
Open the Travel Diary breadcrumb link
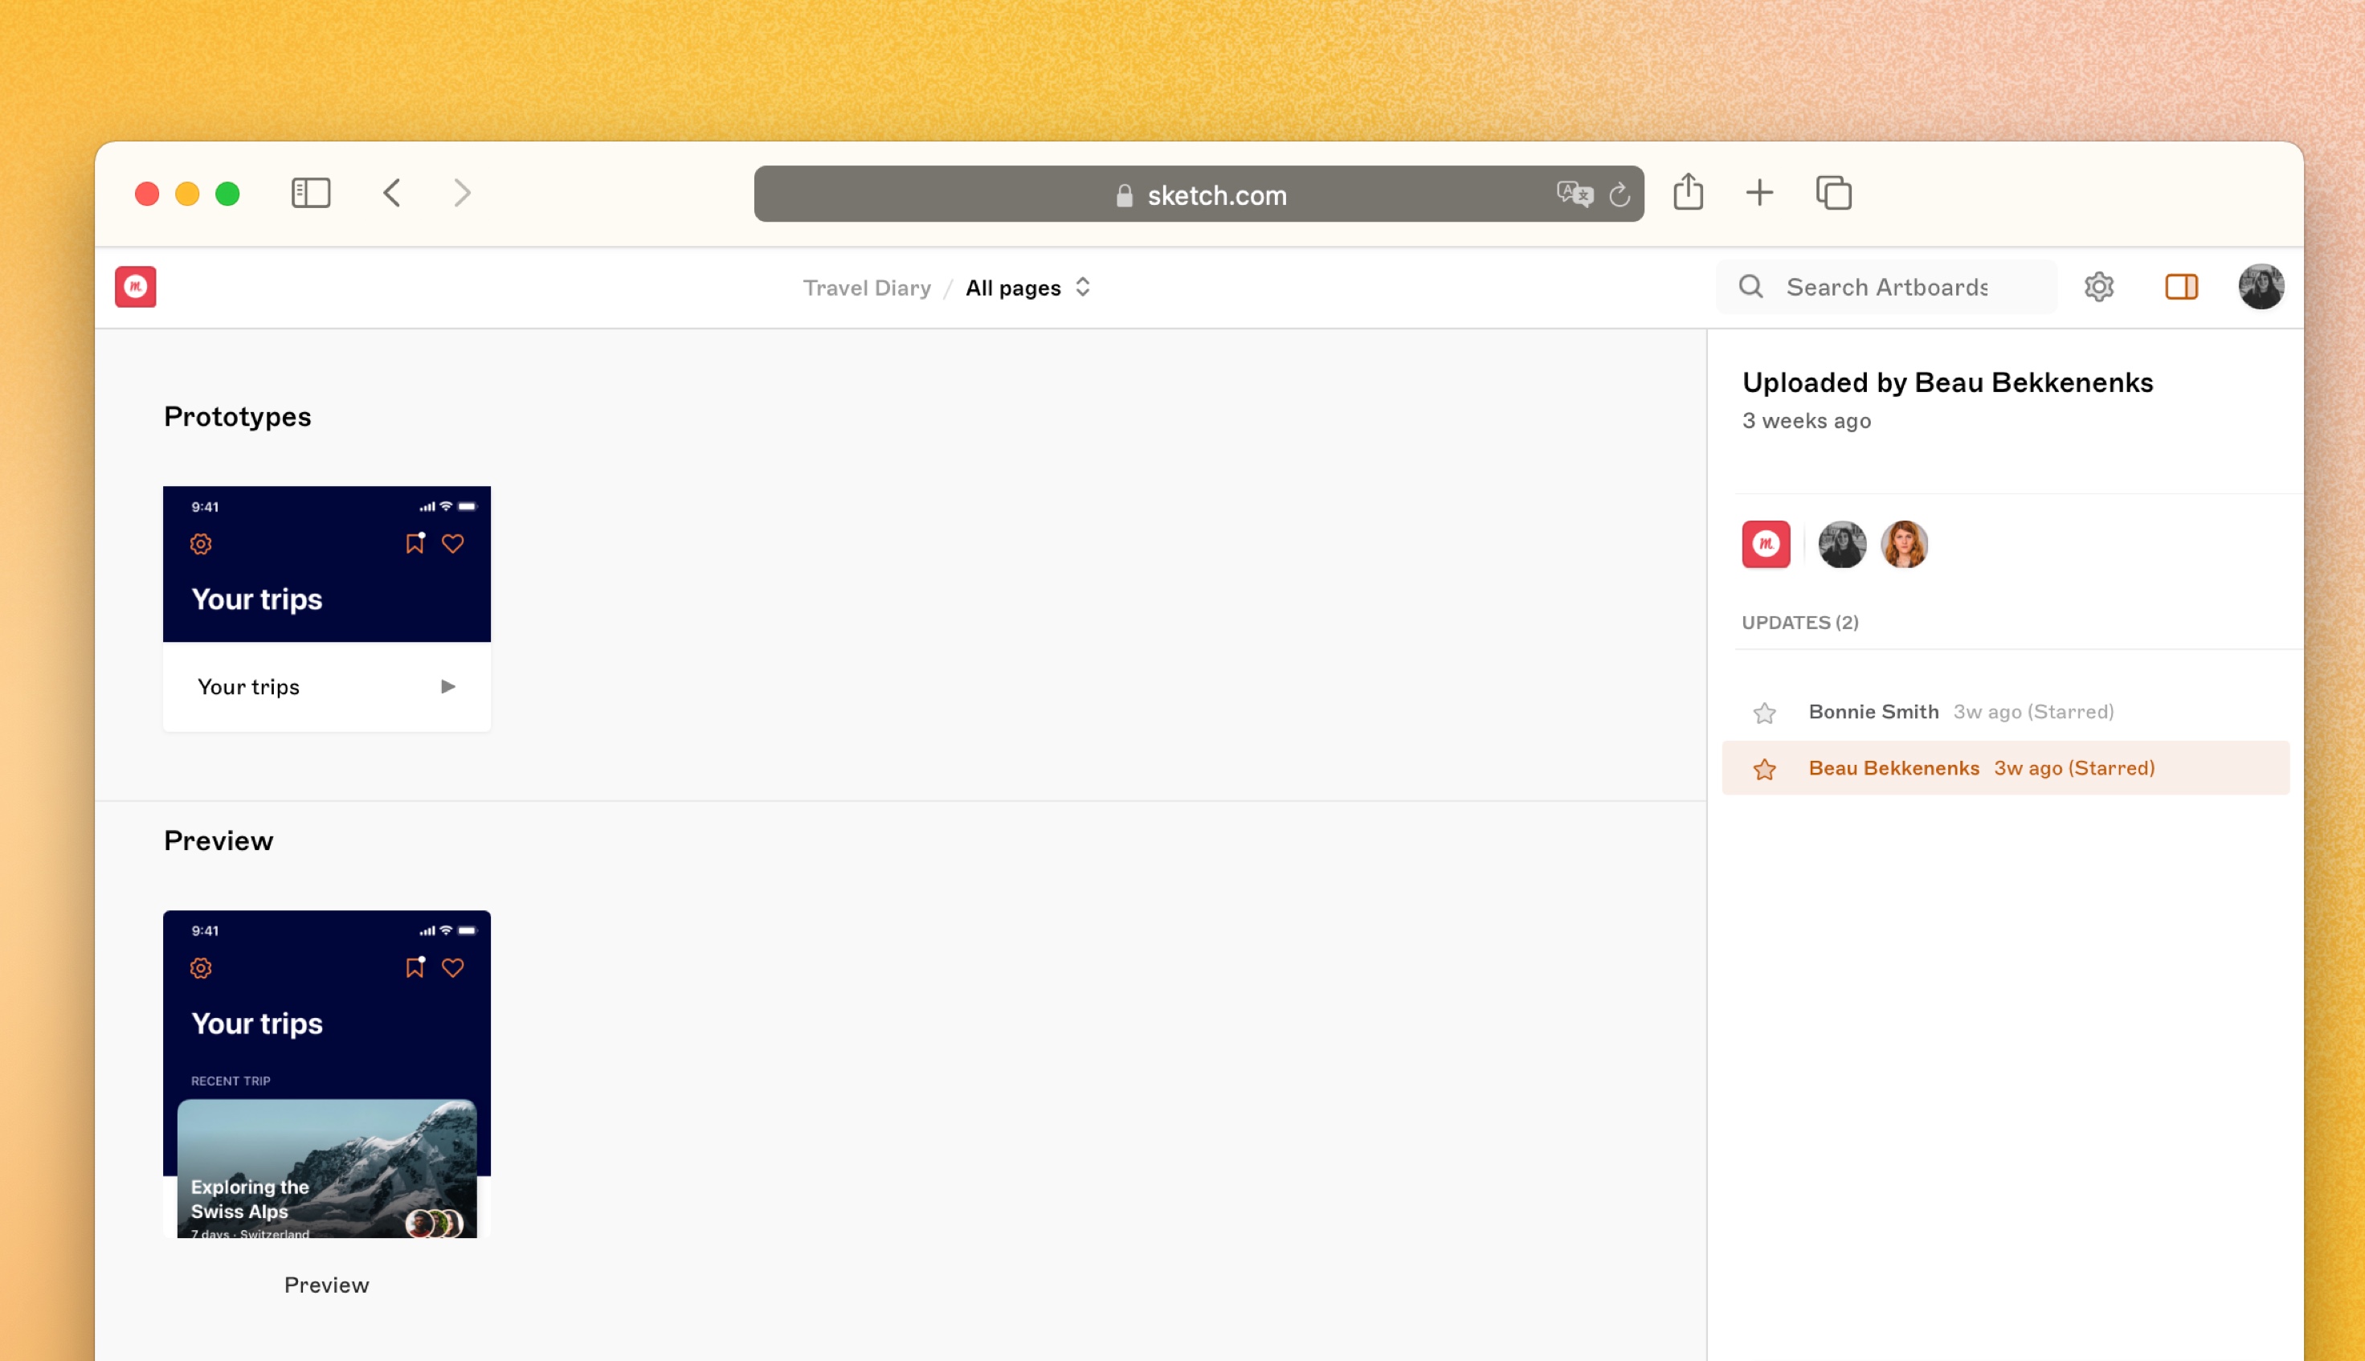coord(866,288)
